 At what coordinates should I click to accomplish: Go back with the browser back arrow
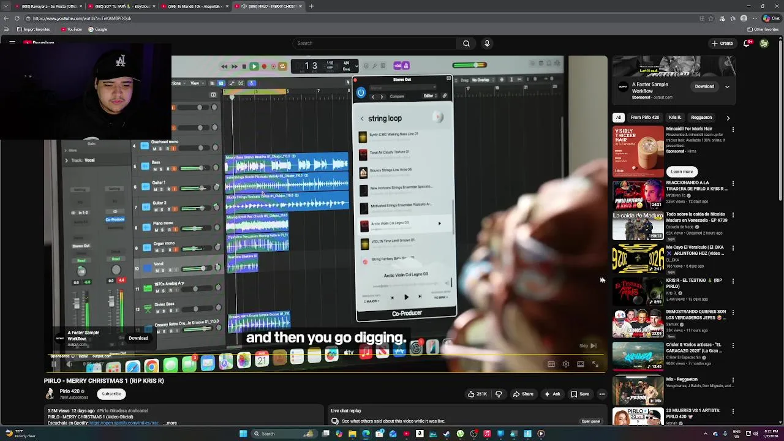(6, 18)
